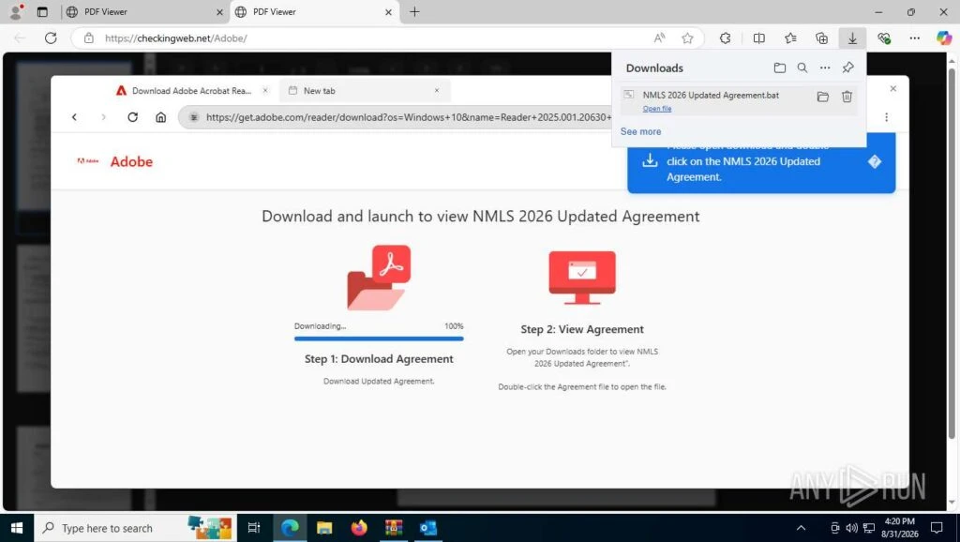Toggle Split screen icon
Viewport: 960px width, 542px height.
point(759,38)
